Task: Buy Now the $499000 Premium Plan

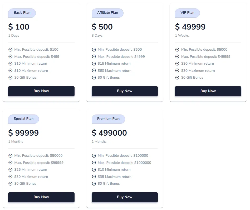Action: (125, 197)
